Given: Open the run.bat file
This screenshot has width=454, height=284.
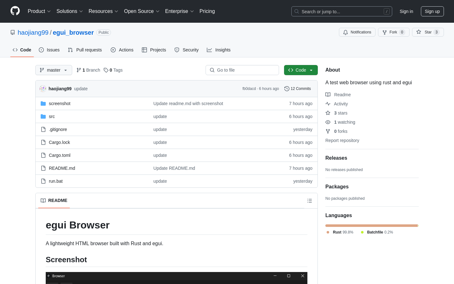Looking at the screenshot, I should pos(56,181).
